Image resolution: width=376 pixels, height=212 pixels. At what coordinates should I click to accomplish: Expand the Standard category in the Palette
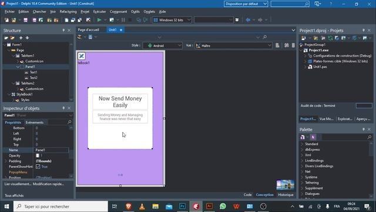(302, 144)
